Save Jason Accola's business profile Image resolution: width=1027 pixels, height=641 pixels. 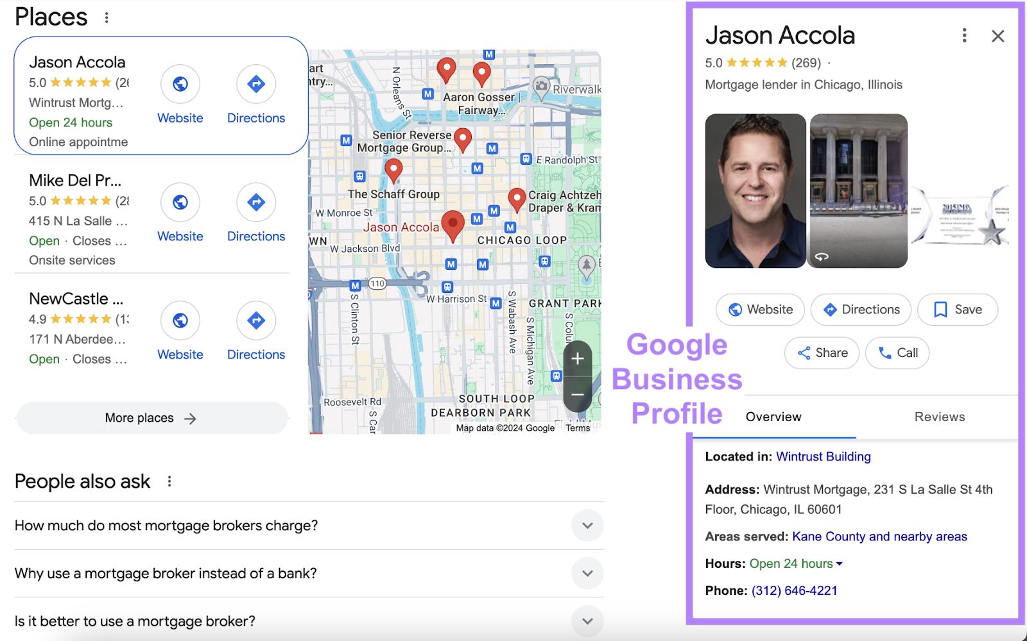point(957,310)
